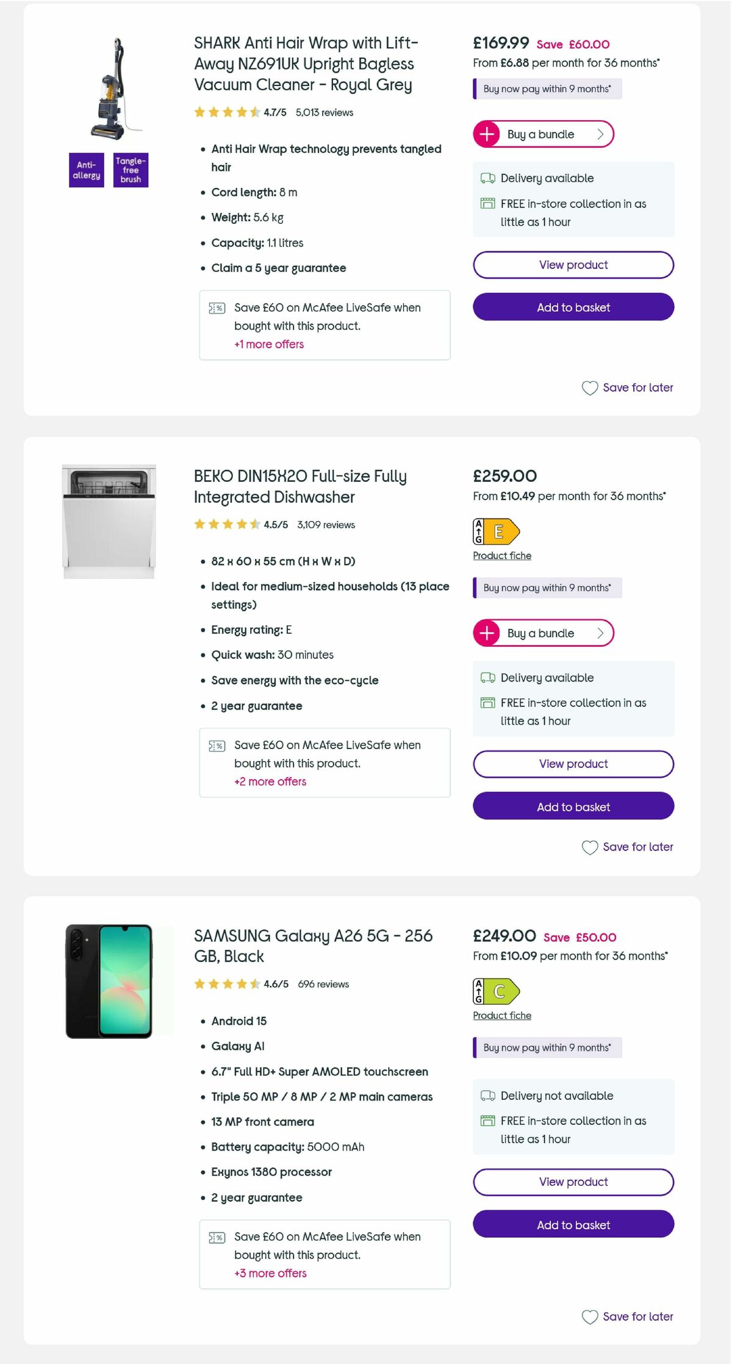This screenshot has width=732, height=1364.
Task: Expand the bundle chevron on the Beko dishwasher
Action: pyautogui.click(x=600, y=633)
